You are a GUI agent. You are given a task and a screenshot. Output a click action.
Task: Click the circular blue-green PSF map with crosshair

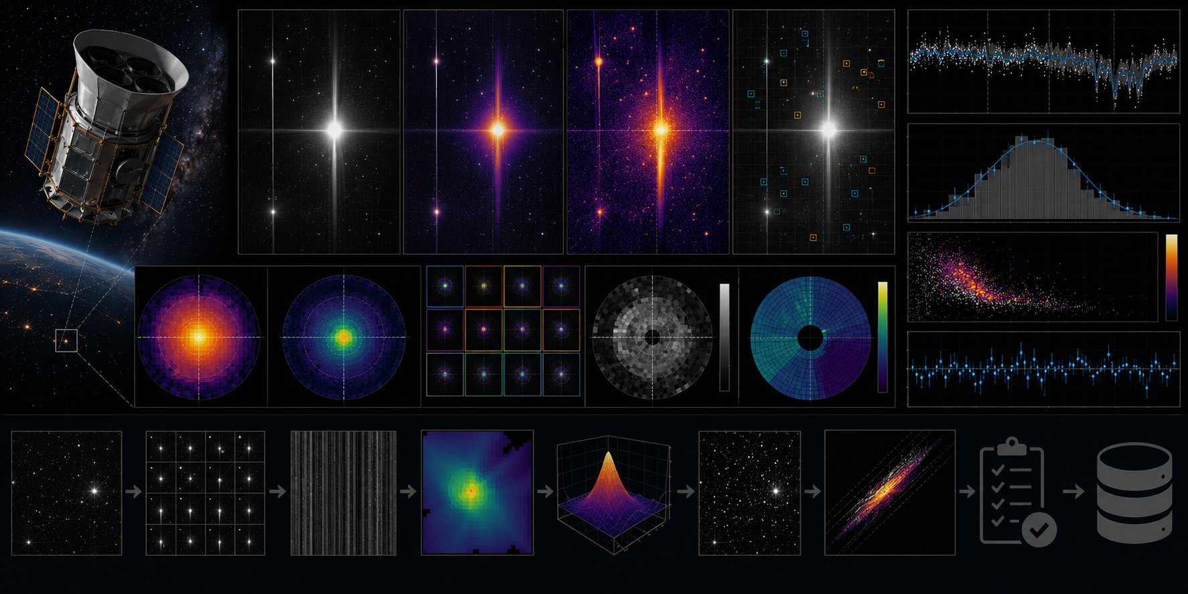(x=344, y=337)
